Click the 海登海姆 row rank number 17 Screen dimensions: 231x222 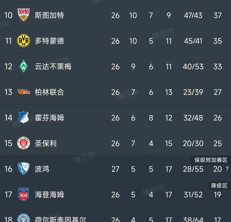(x=8, y=195)
